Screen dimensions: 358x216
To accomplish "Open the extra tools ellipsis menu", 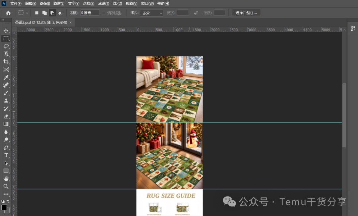I will pyautogui.click(x=6, y=194).
